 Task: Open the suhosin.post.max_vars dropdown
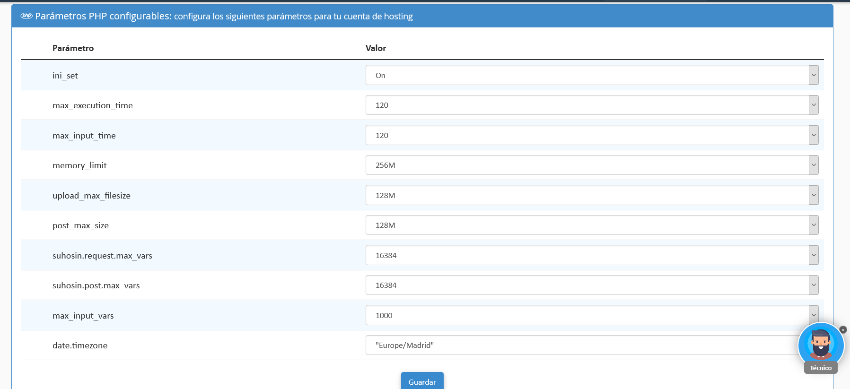click(592, 285)
